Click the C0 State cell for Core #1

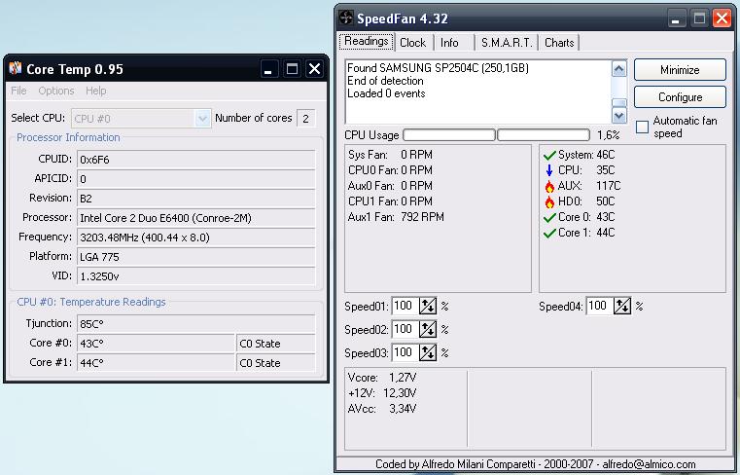point(275,362)
